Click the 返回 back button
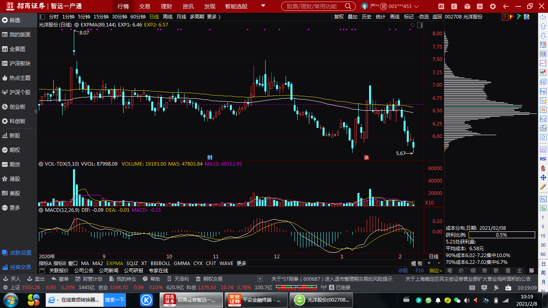Image resolution: width=548 pixels, height=308 pixels. [x=437, y=17]
